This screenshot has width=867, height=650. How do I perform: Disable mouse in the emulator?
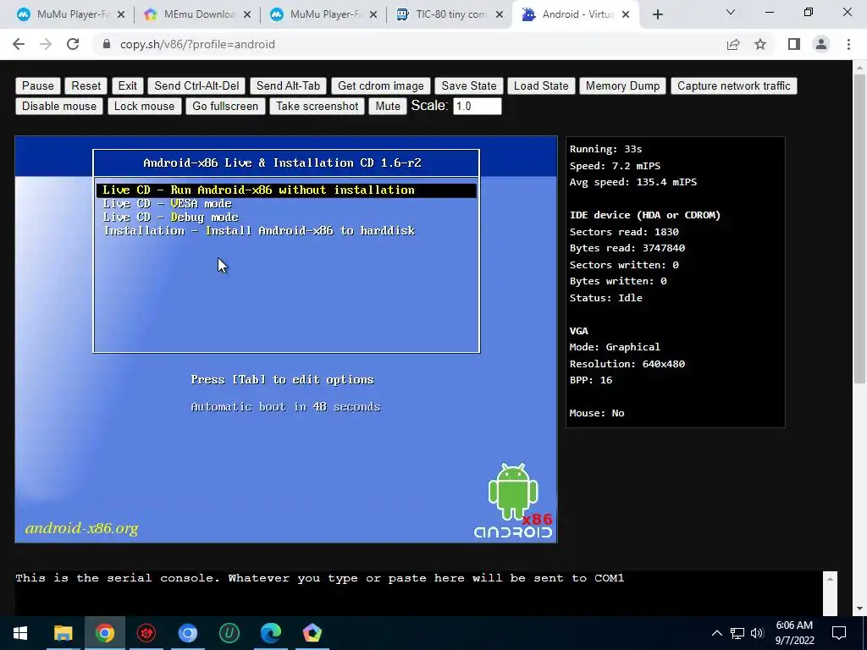[59, 106]
